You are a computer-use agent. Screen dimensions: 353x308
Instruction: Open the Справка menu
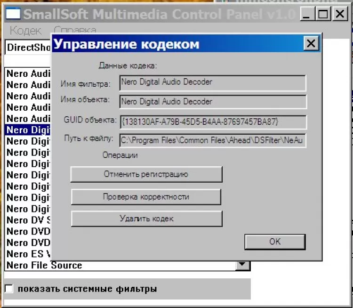click(75, 30)
